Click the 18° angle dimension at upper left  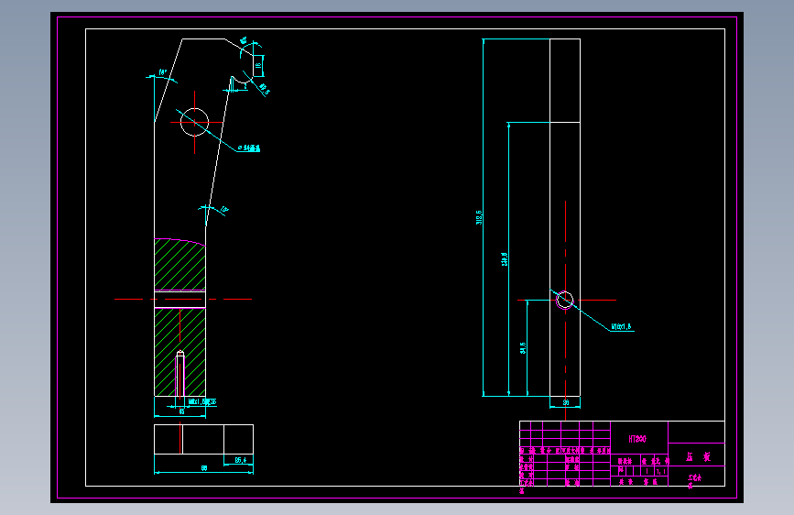point(162,72)
